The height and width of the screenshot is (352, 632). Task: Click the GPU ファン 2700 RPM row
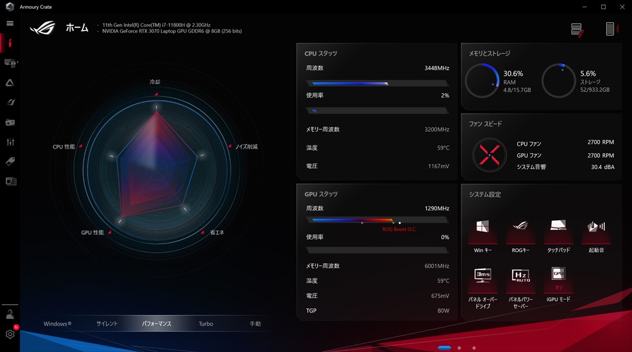[x=565, y=155]
